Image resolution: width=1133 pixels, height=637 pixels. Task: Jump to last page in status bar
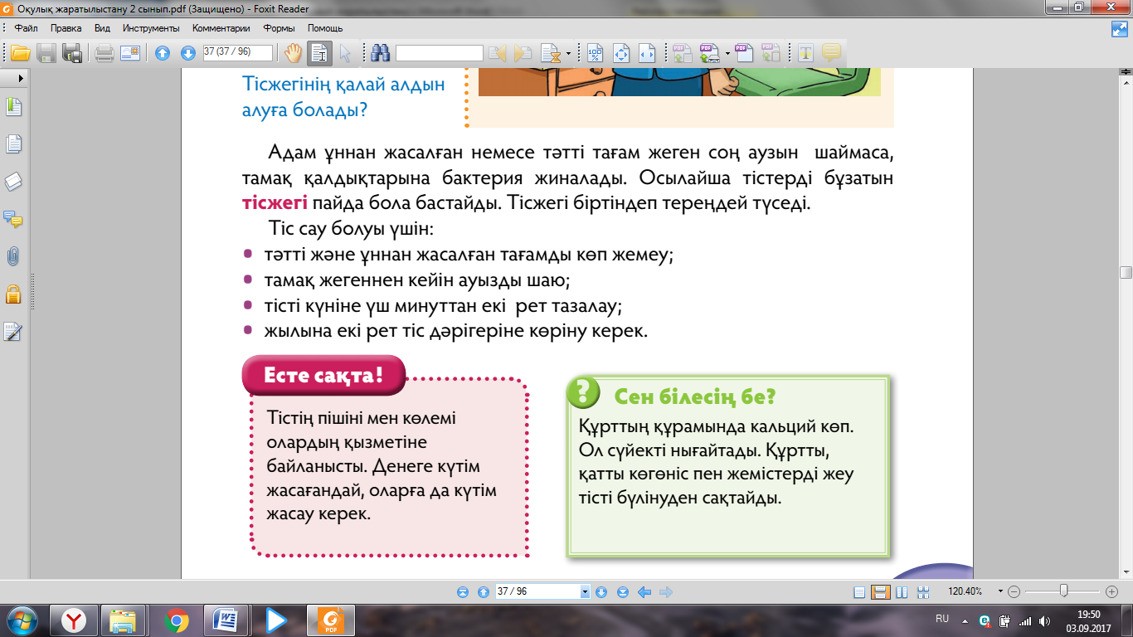623,592
